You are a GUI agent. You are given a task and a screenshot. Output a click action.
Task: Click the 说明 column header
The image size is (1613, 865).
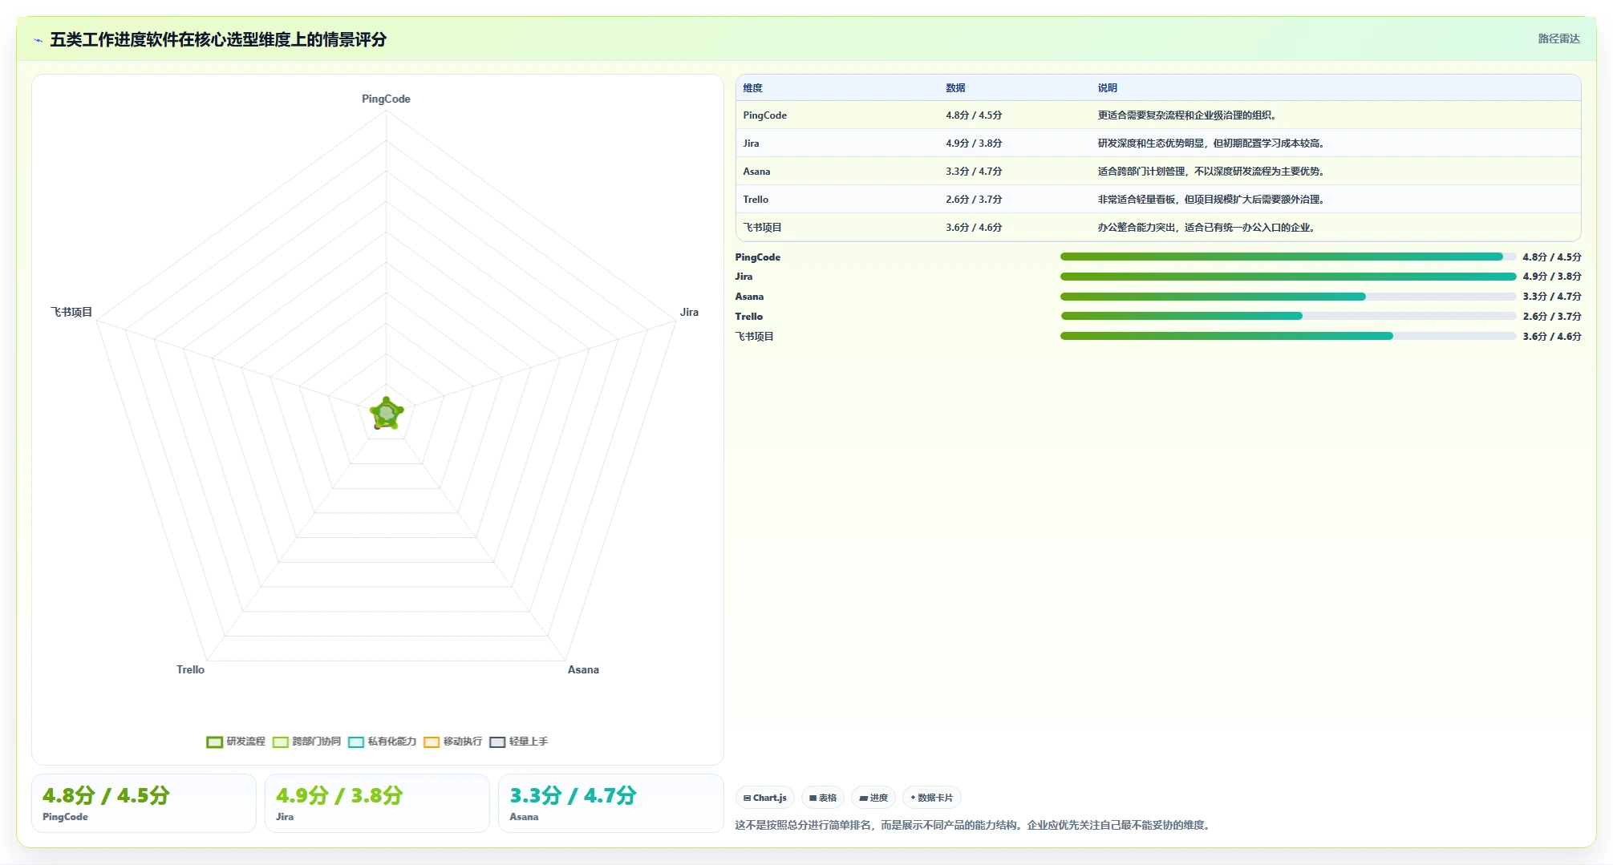(x=1108, y=88)
